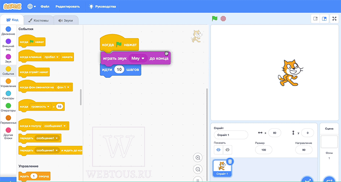Screen dimensions: 341x182
Task: Open сообщение1 dropdown in 'когда я получу'
Action: point(55,126)
